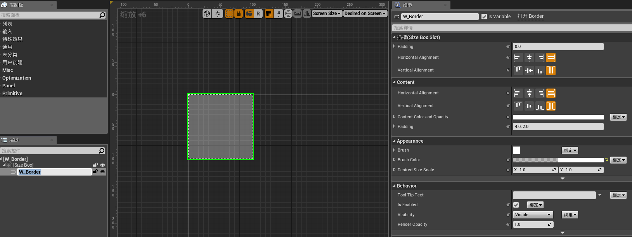Open the Primitive palette category
This screenshot has width=632, height=237.
point(12,94)
